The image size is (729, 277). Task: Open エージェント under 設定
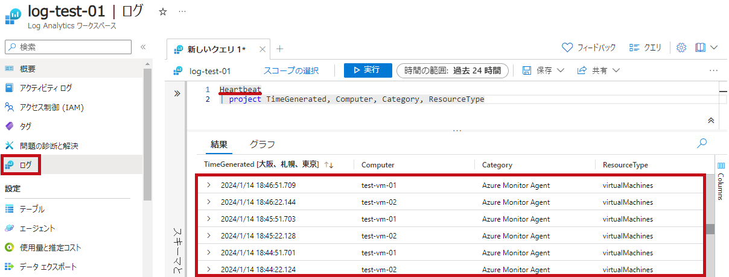click(x=71, y=228)
